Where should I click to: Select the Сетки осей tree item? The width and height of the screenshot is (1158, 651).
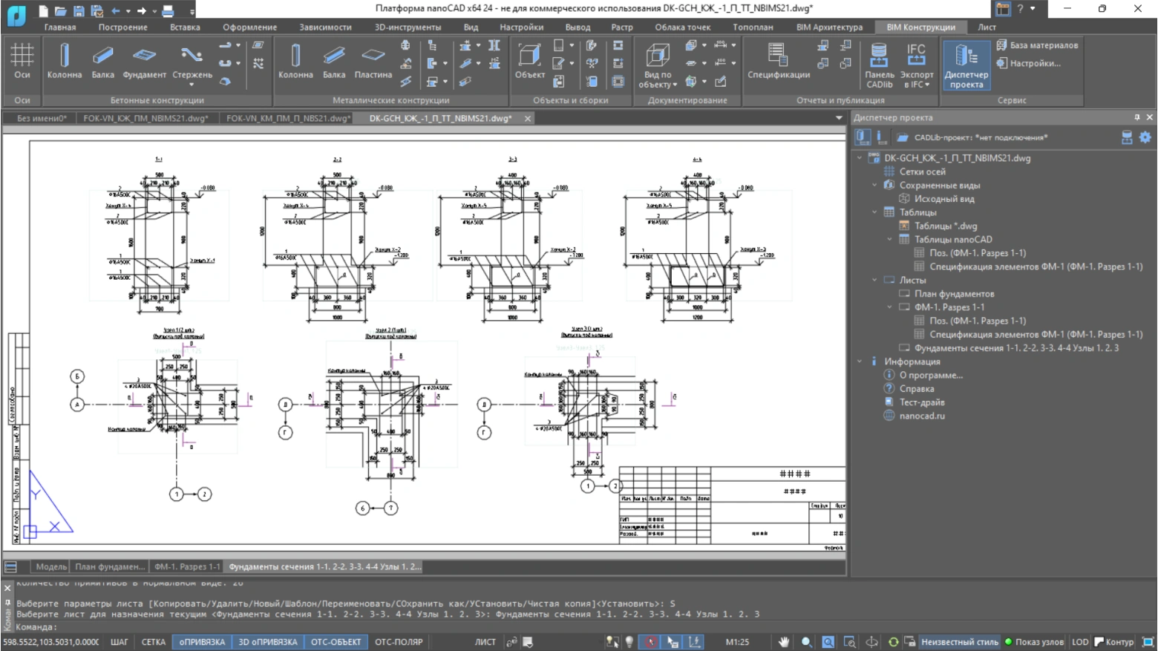pyautogui.click(x=922, y=171)
